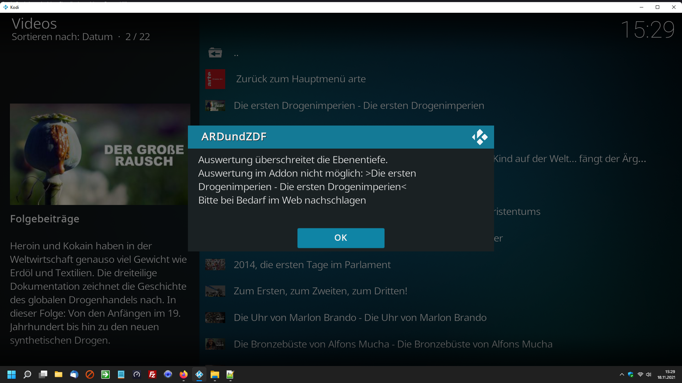Open the green arrow app in taskbar
This screenshot has width=682, height=383.
click(x=105, y=374)
